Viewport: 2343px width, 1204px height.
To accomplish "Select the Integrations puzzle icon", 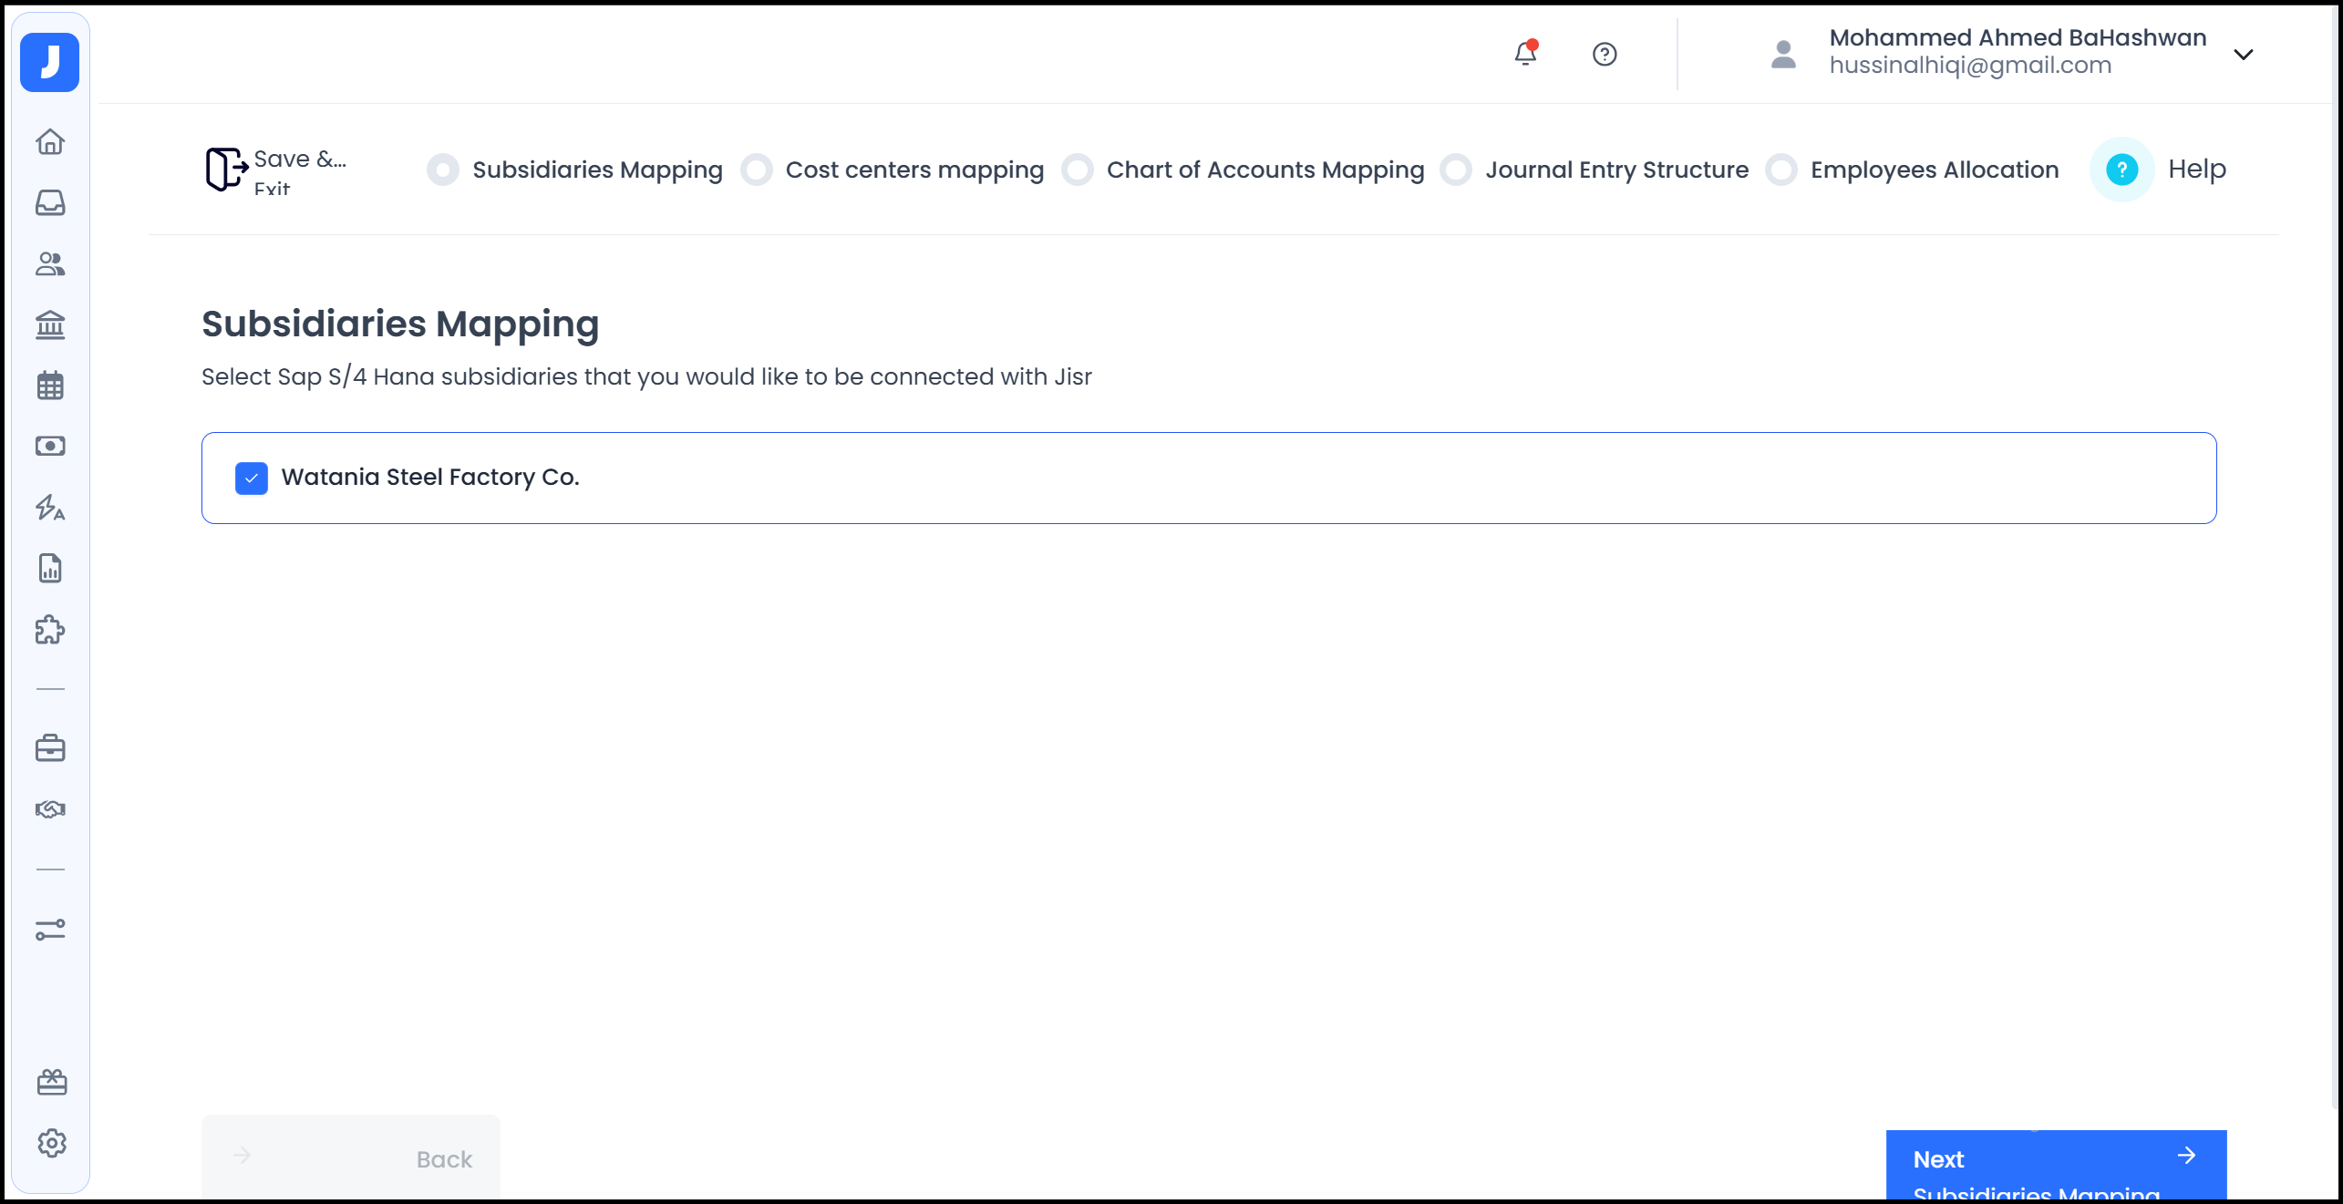I will point(50,630).
